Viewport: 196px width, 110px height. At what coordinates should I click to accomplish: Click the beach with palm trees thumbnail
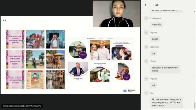coord(35,59)
